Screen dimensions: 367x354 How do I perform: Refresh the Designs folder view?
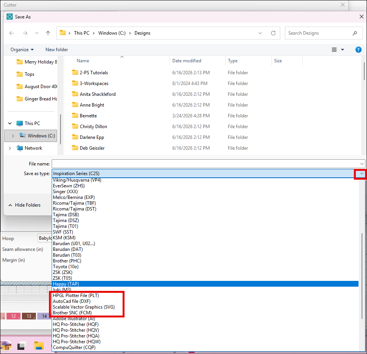pos(273,33)
